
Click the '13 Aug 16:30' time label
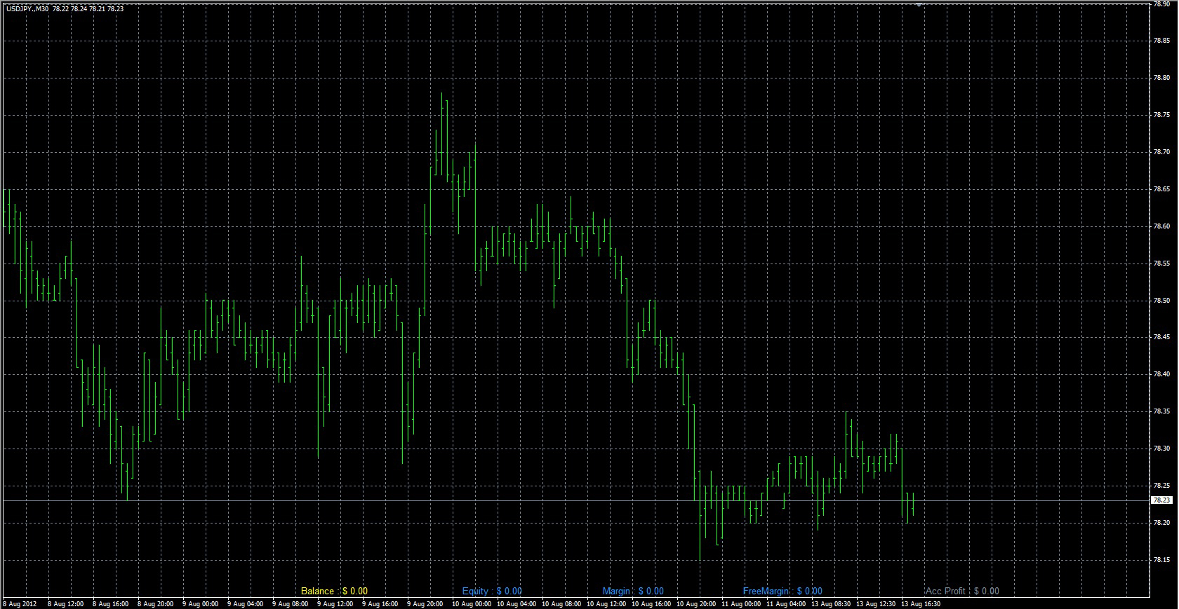920,603
